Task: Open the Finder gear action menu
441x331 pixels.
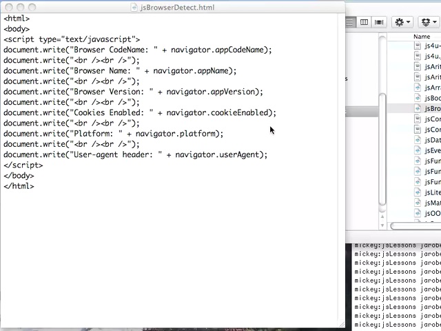Action: [402, 22]
